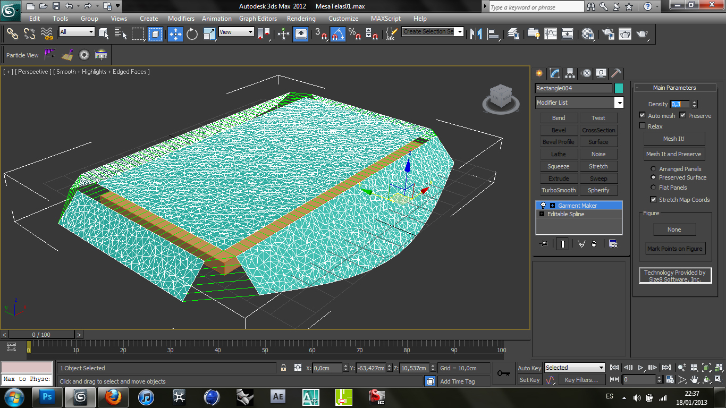This screenshot has height=408, width=726.
Task: Open the reference coordinate system View dropdown
Action: (x=237, y=32)
